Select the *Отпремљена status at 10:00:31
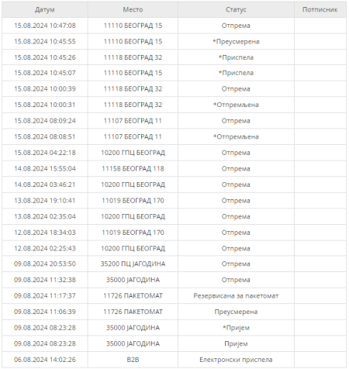 (x=236, y=105)
